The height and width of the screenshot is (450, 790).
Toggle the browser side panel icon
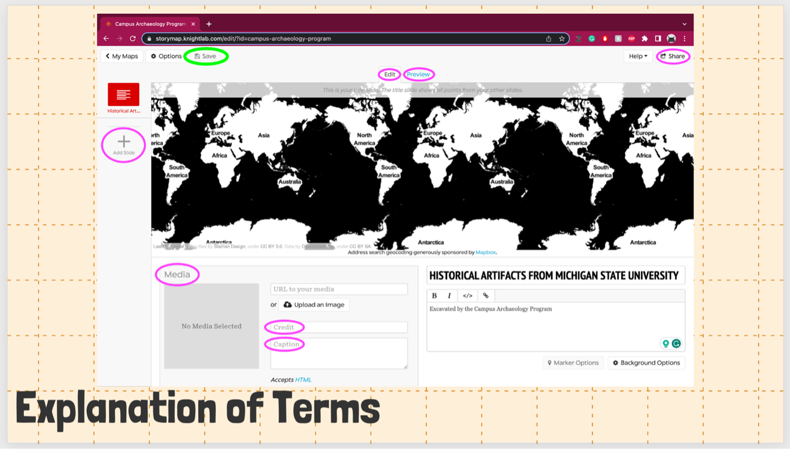click(x=658, y=39)
